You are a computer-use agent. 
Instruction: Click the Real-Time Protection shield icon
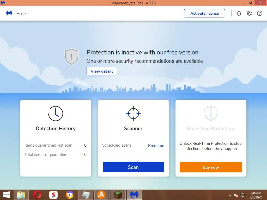coord(211,114)
